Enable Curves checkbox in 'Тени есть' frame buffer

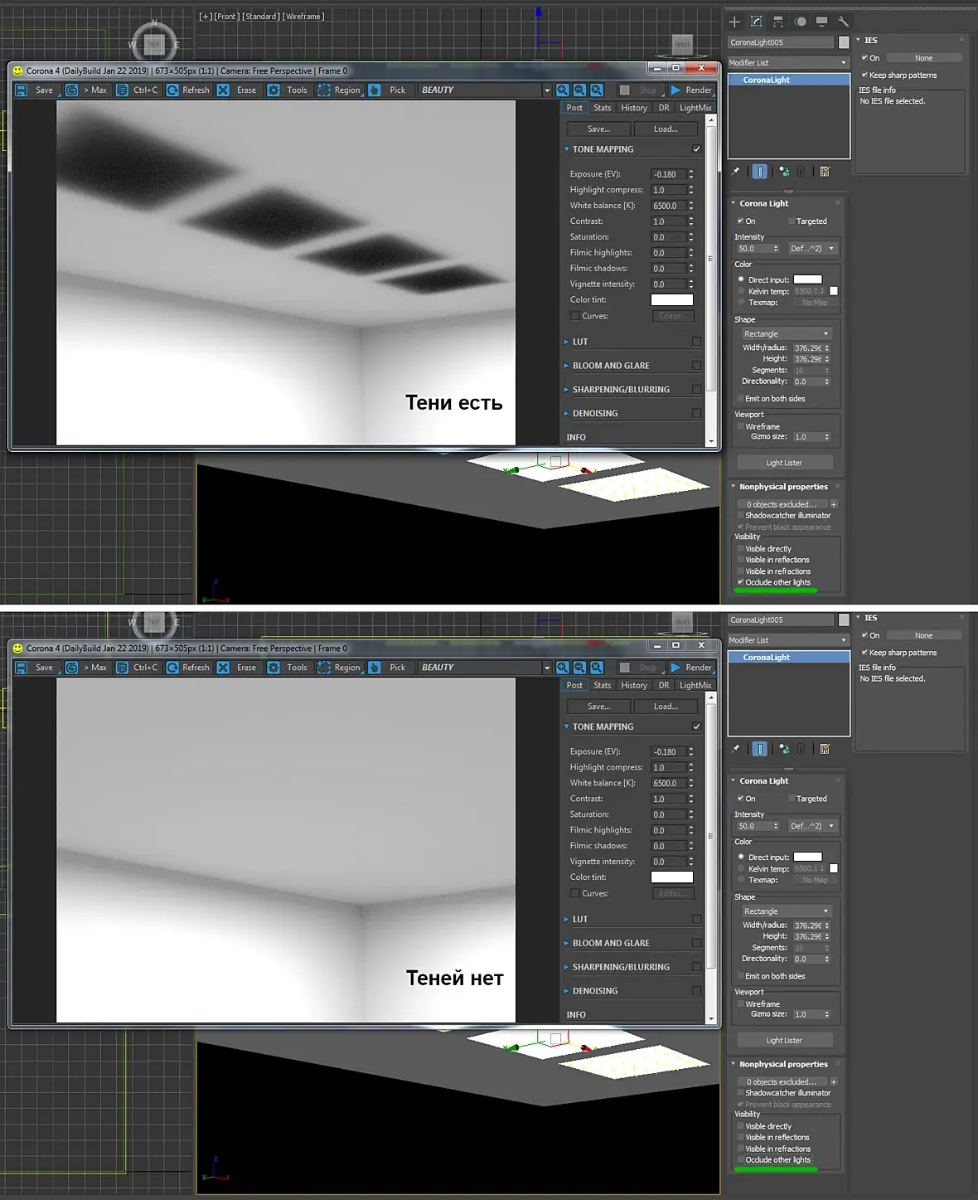[x=575, y=316]
